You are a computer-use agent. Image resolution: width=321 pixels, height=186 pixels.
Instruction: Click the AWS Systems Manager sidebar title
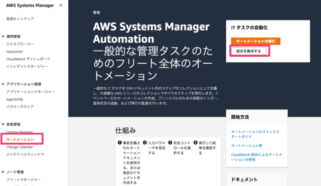pos(30,6)
